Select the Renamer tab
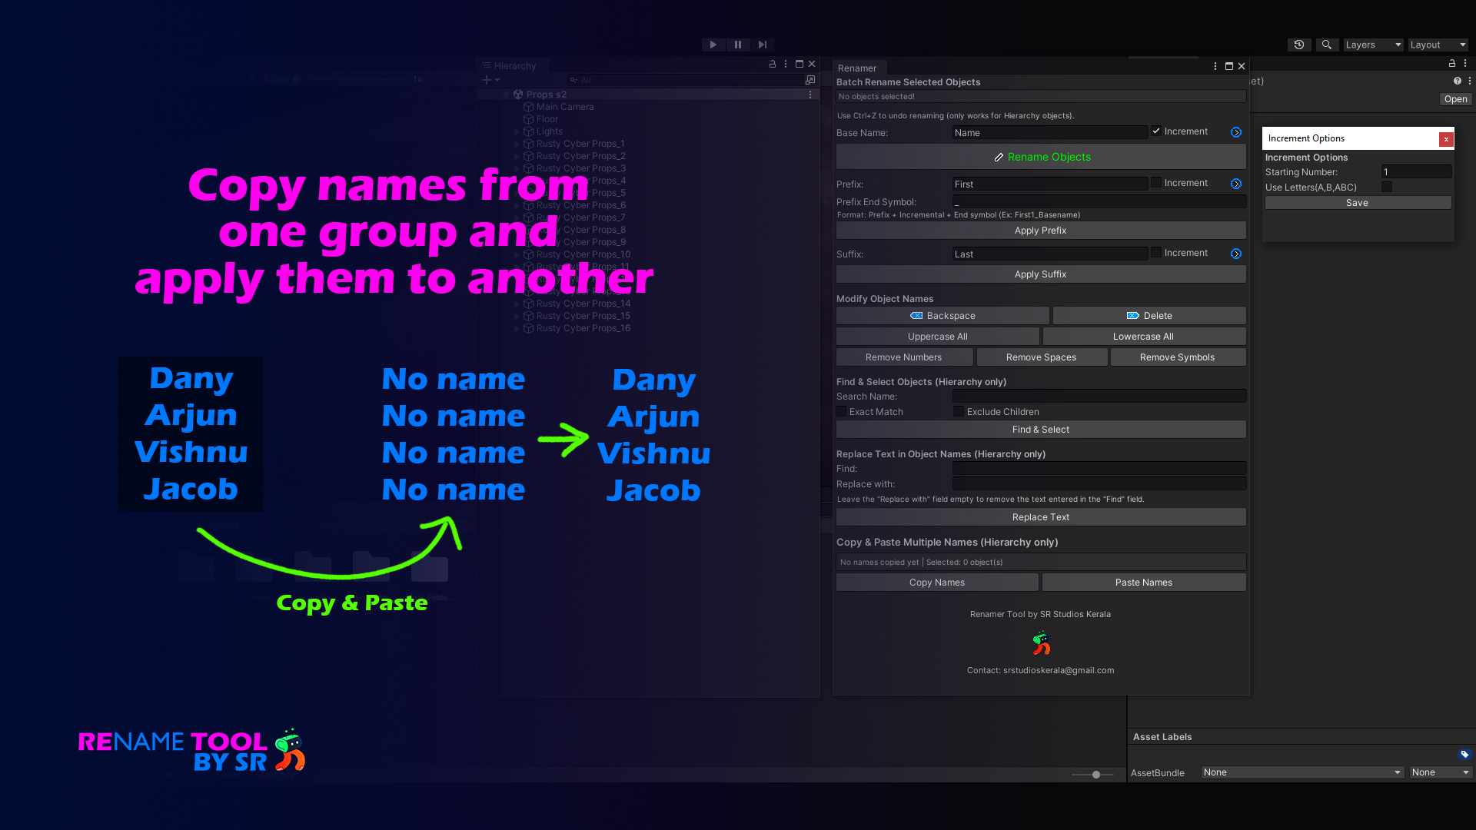 (858, 68)
